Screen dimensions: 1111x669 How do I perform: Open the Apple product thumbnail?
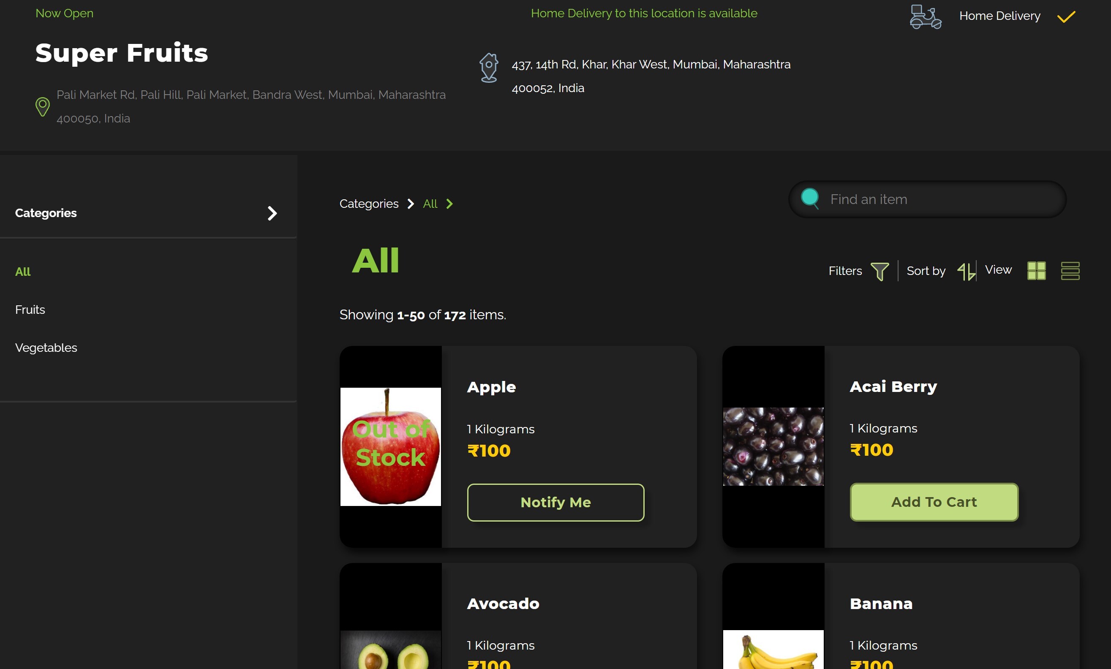pyautogui.click(x=390, y=447)
